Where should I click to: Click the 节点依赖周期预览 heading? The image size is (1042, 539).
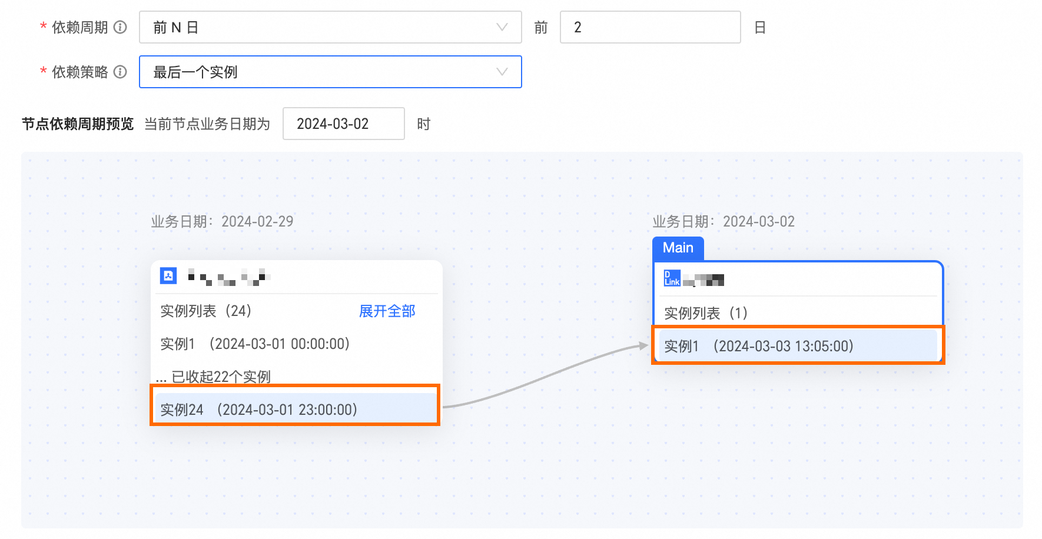pos(78,124)
